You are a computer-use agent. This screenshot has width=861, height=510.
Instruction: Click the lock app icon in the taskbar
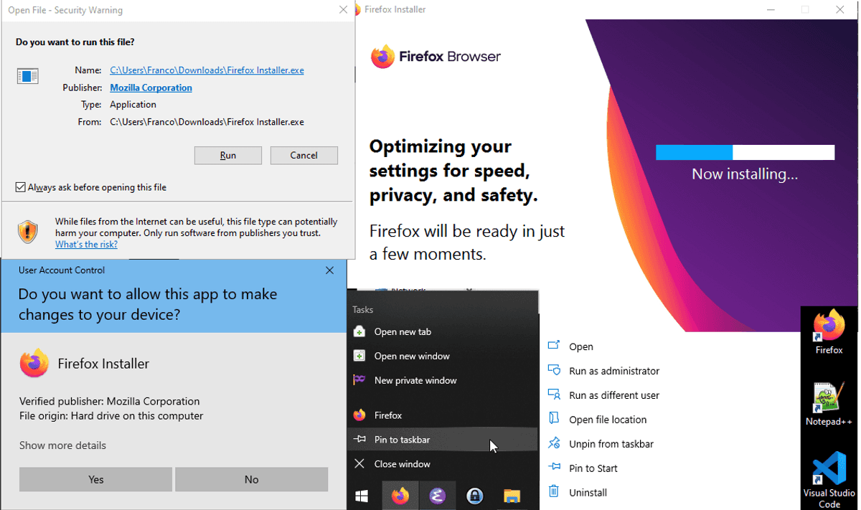click(474, 496)
